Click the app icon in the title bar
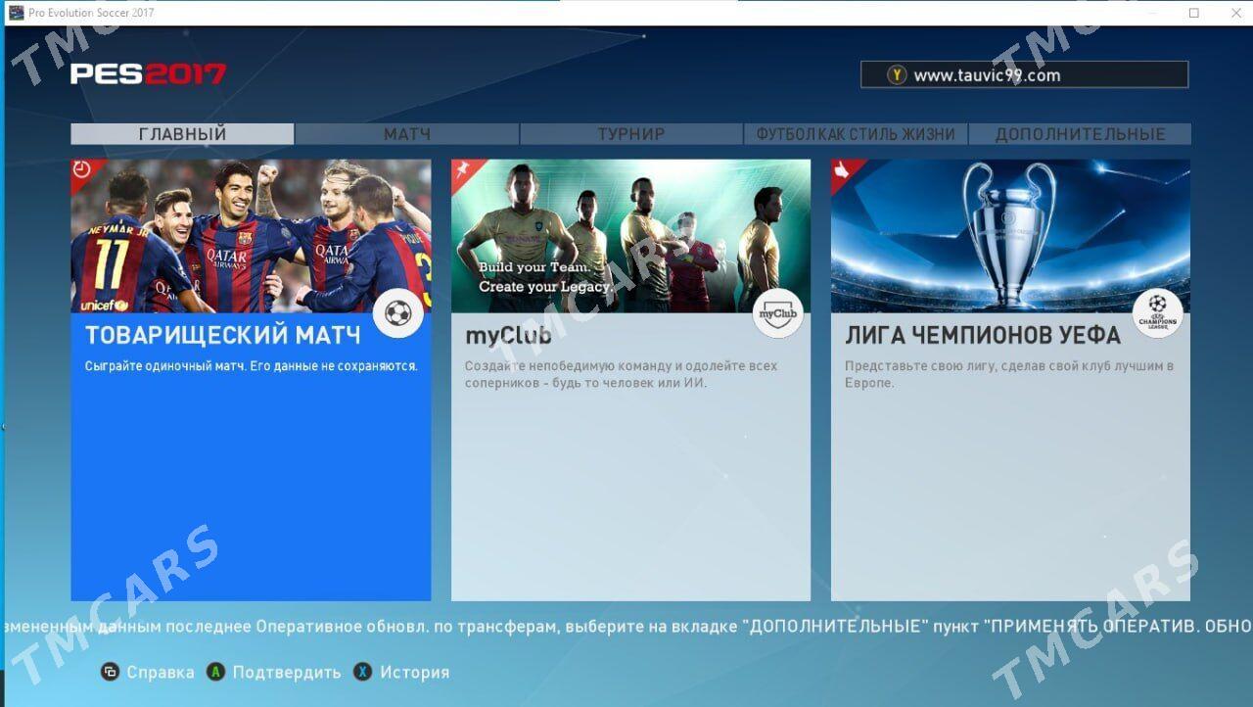1253x707 pixels. [16, 13]
